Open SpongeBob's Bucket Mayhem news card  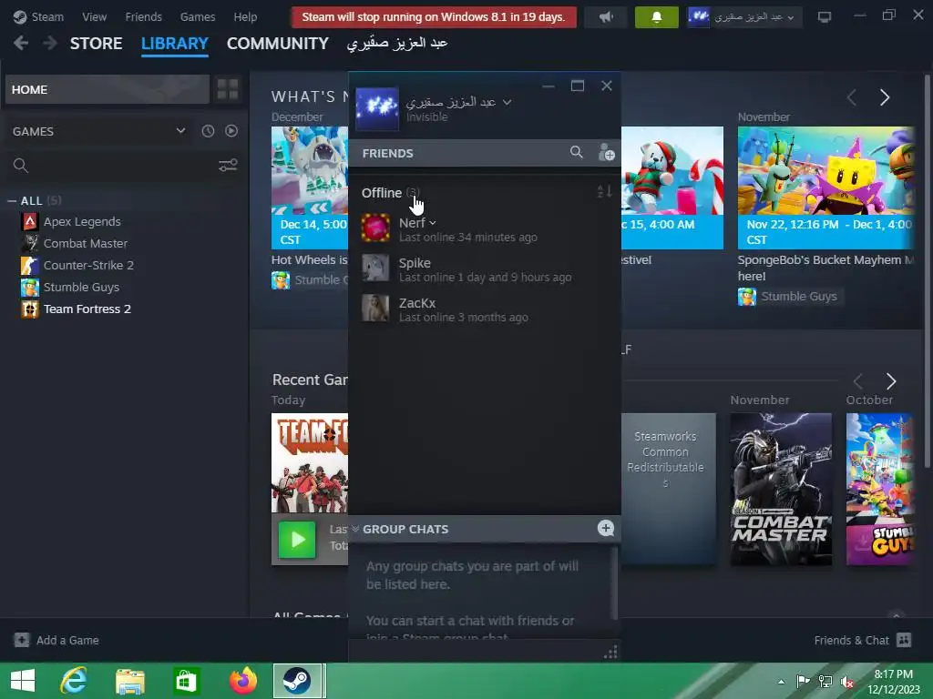click(825, 187)
